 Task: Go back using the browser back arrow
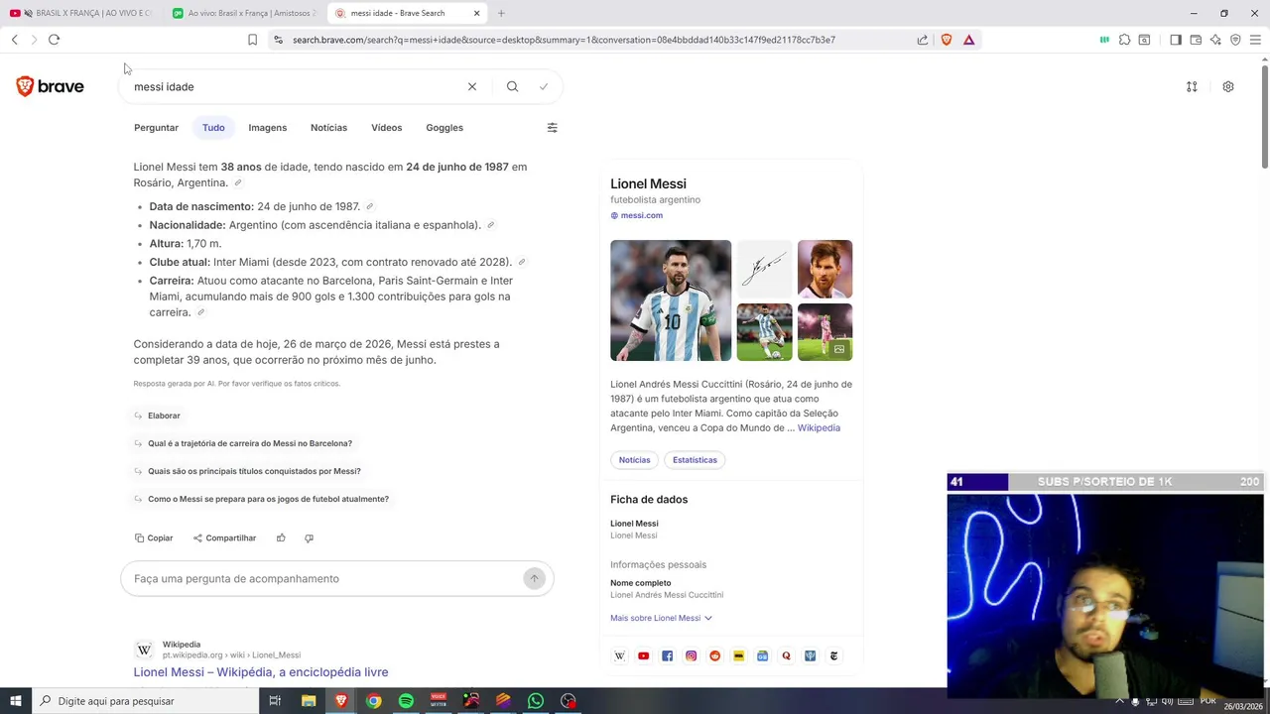click(x=15, y=40)
